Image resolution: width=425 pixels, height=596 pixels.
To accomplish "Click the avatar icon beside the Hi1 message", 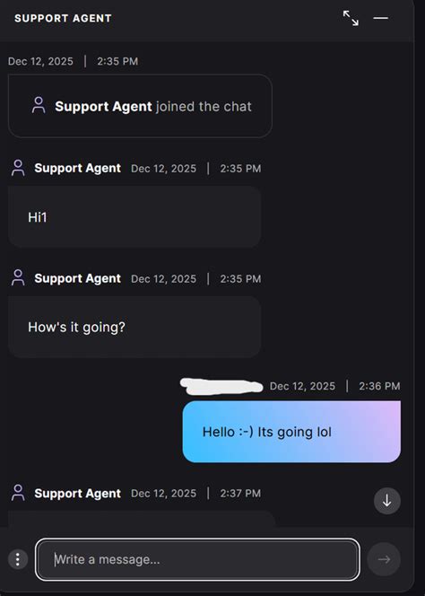I will [x=18, y=168].
